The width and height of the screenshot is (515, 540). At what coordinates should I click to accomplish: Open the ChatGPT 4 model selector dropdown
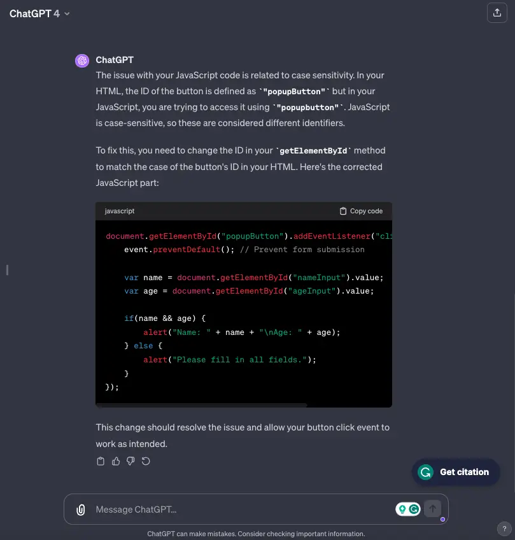pos(39,14)
